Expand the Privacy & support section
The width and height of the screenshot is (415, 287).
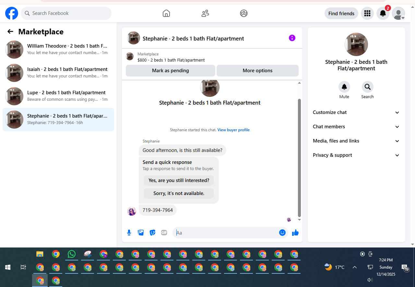point(356,155)
